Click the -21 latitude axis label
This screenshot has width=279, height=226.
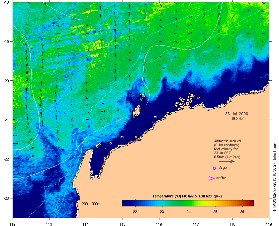click(x=6, y=120)
